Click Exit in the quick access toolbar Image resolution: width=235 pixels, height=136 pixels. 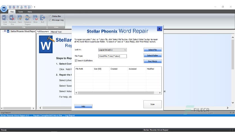(30, 7)
